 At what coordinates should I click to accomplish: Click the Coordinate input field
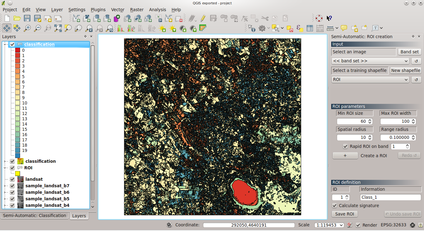248,225
